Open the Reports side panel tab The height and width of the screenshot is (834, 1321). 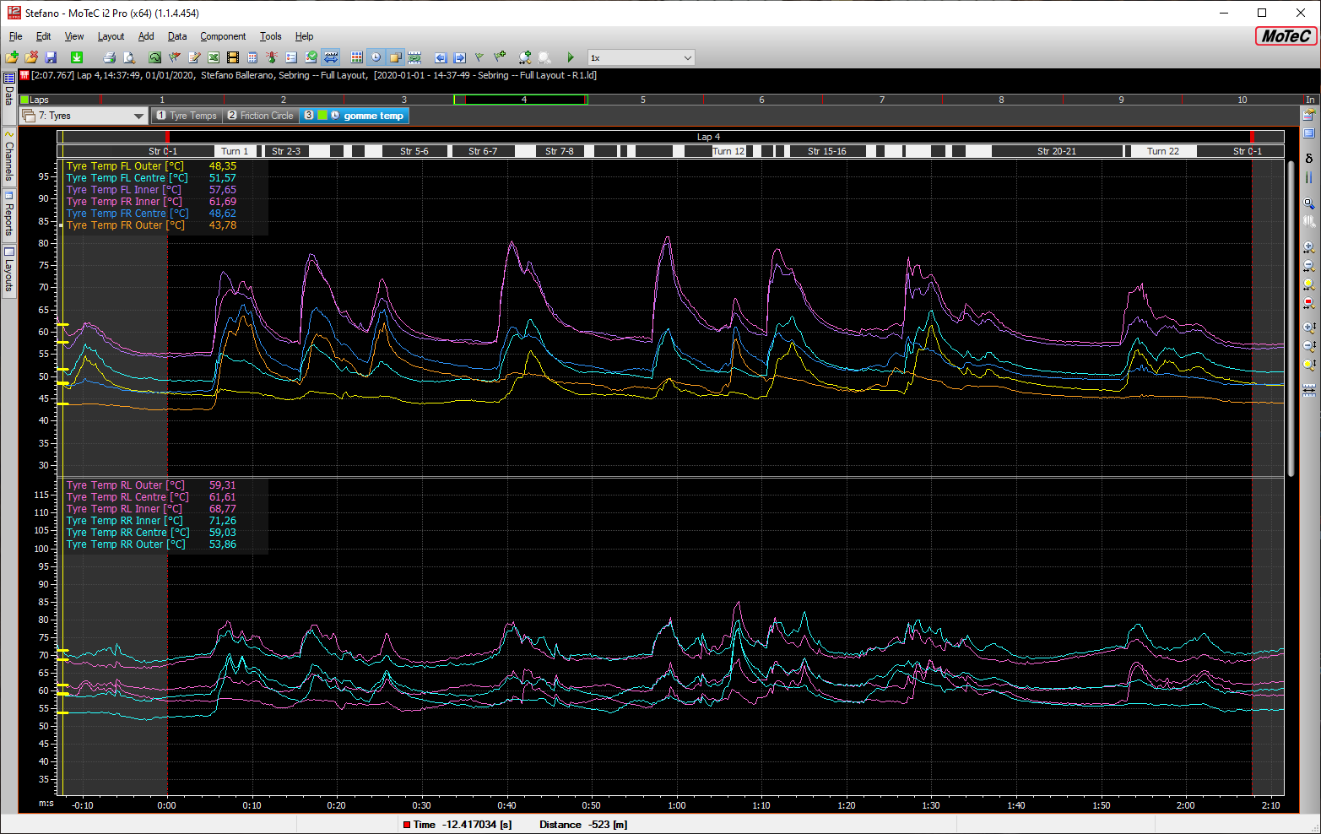[x=9, y=214]
